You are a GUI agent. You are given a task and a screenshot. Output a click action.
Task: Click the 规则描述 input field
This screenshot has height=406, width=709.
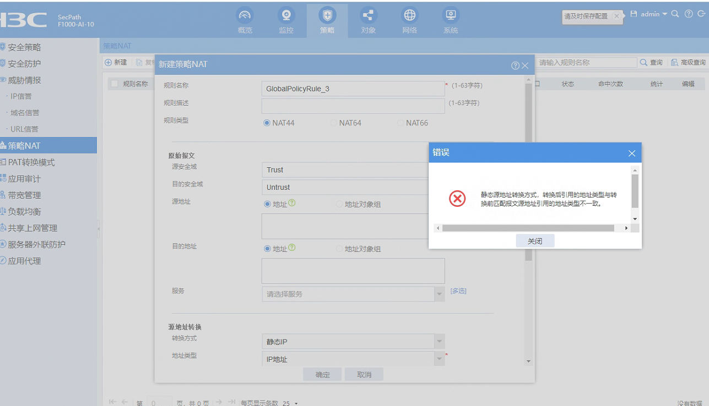coord(353,106)
